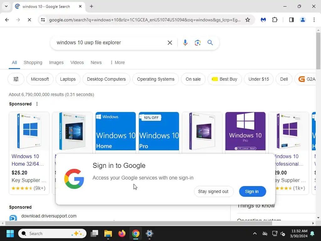Clear the search box text

pos(170,43)
